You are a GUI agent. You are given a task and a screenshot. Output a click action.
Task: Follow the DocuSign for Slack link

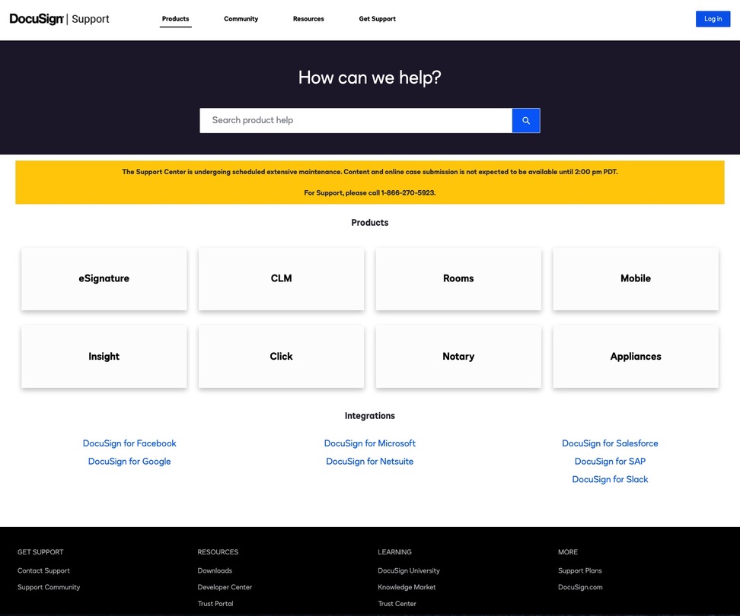click(611, 479)
